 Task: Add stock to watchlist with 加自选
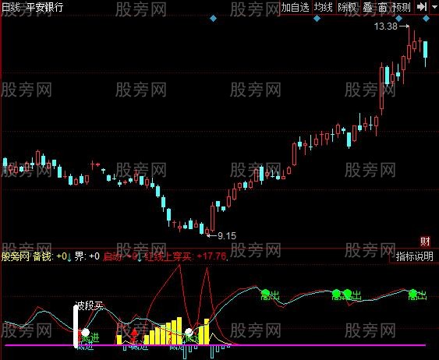[295, 7]
